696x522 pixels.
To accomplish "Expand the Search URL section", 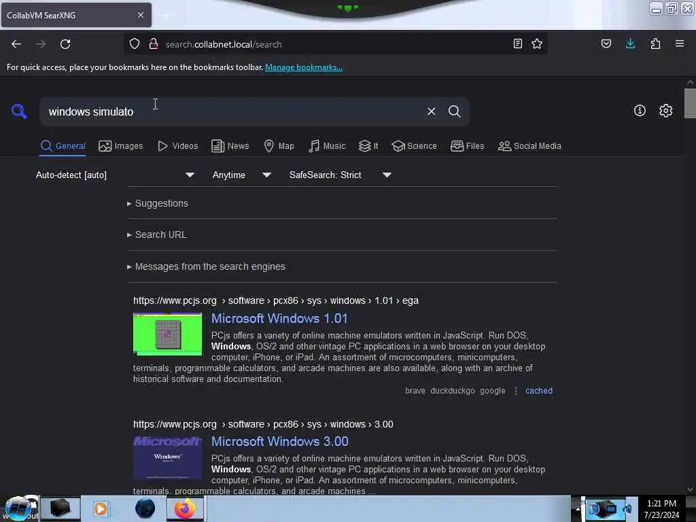I will tap(157, 234).
